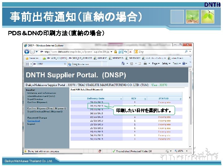Open Ordering and Information sidebar link
223x167 pixels.
[x=42, y=93]
